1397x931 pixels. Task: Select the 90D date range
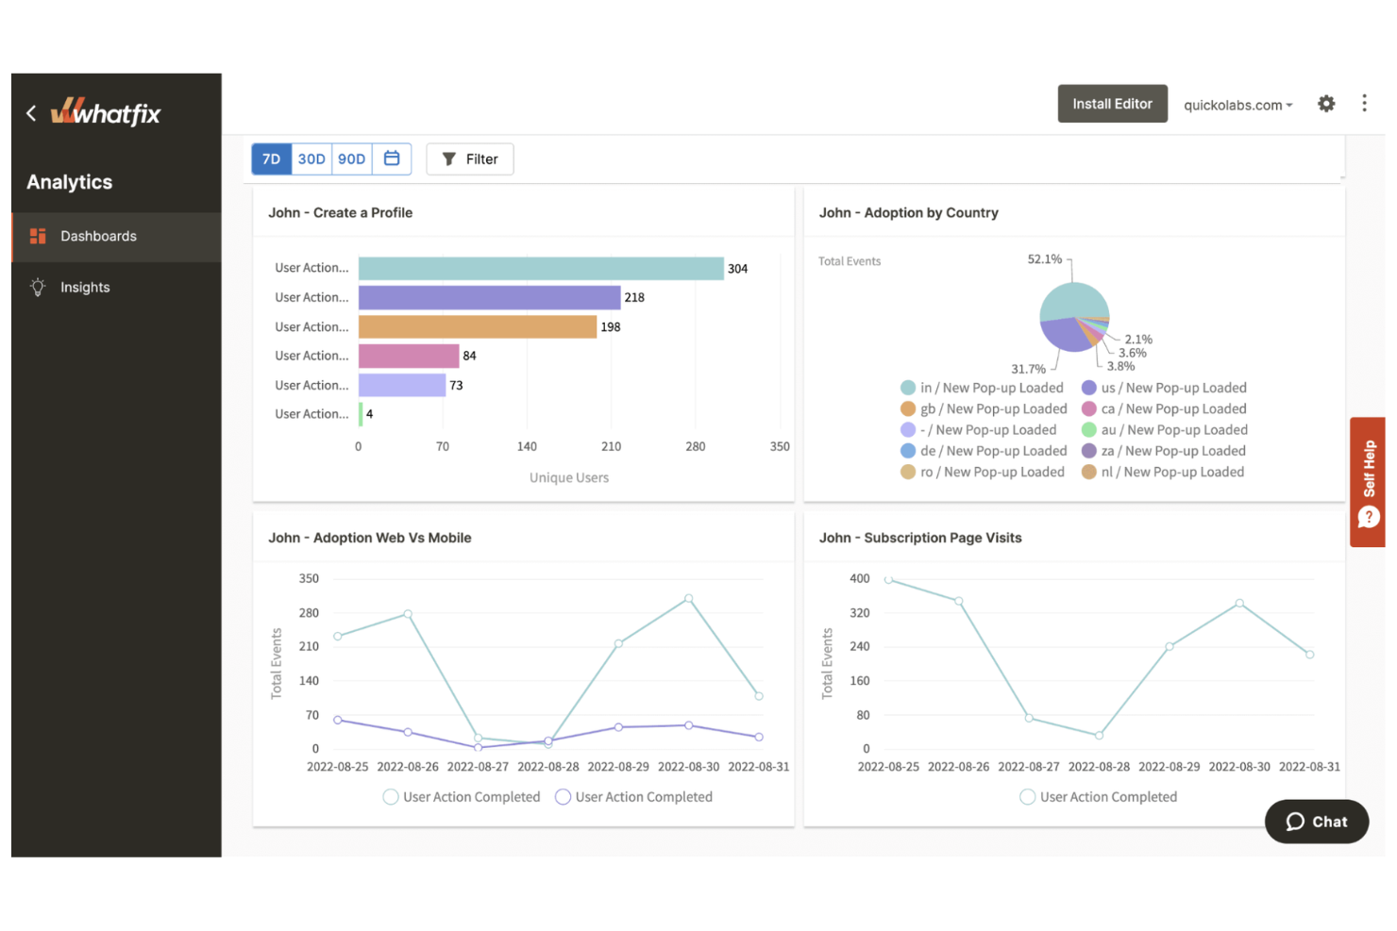point(351,158)
